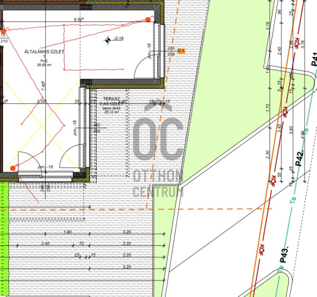The width and height of the screenshot is (317, 297).
Task: Click the orange dot at the left wall edge
Action: pyautogui.click(x=4, y=31)
